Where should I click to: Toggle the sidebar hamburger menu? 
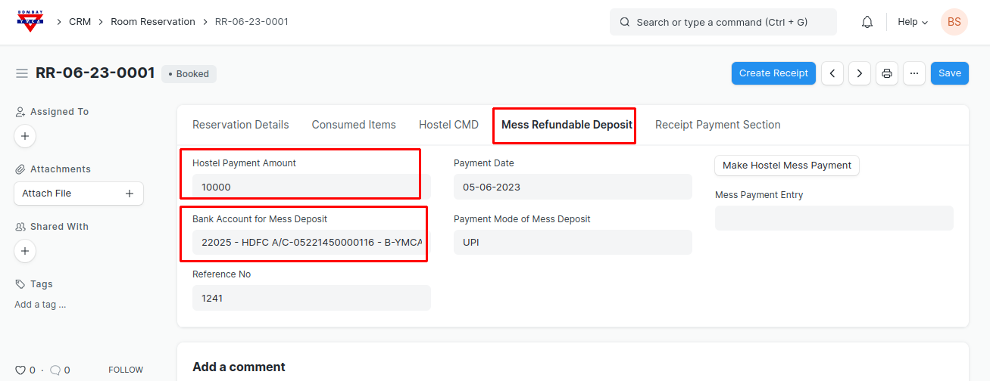click(22, 73)
